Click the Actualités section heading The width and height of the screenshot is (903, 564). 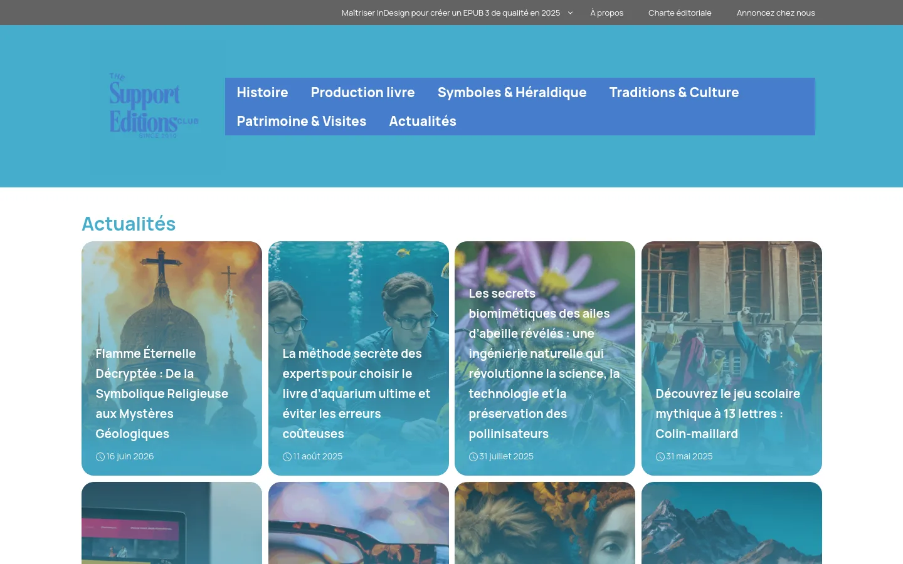point(129,224)
